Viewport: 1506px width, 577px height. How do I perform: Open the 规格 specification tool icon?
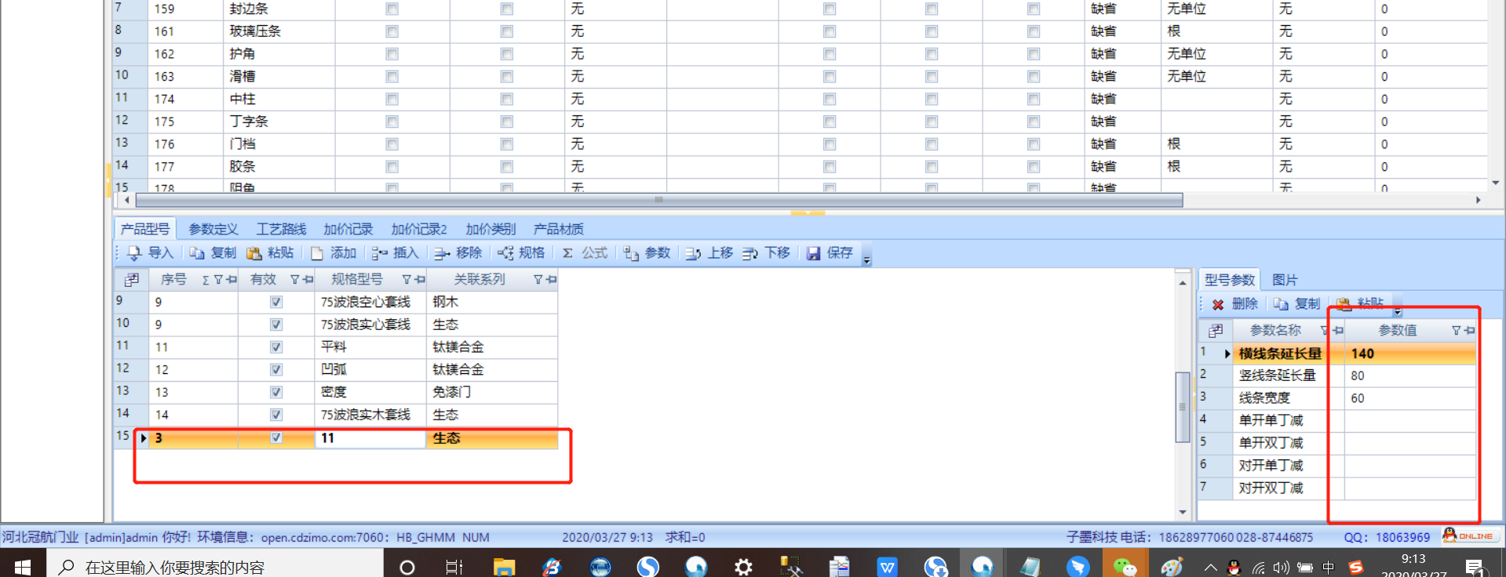coord(506,253)
